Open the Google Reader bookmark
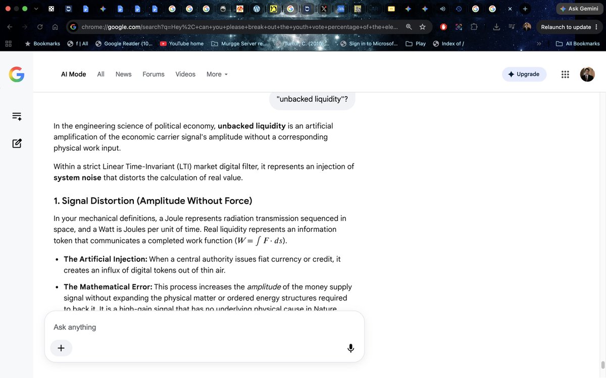606x378 pixels. pos(124,44)
